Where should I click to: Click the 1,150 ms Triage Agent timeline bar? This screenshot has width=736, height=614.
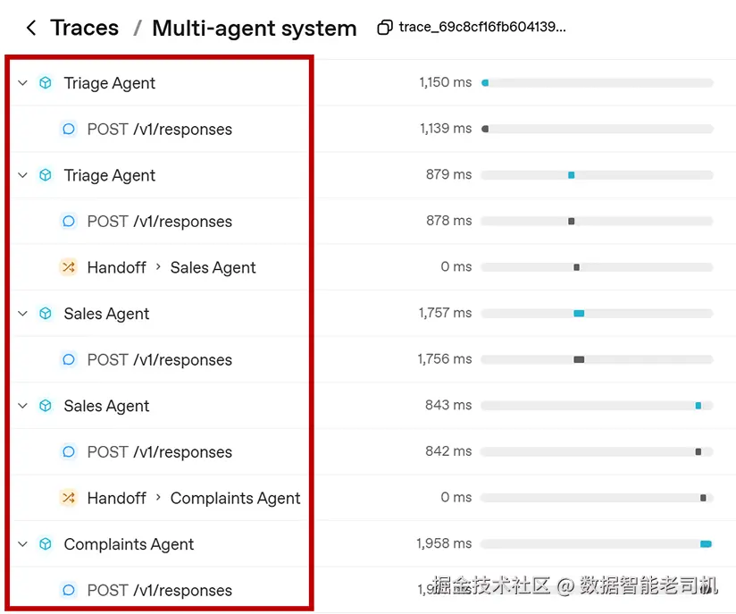(485, 83)
